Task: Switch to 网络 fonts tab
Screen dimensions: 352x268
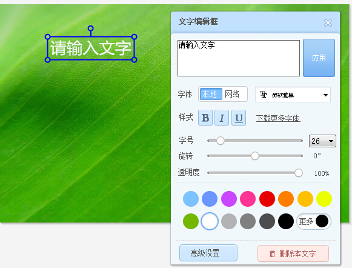Action: tap(233, 94)
